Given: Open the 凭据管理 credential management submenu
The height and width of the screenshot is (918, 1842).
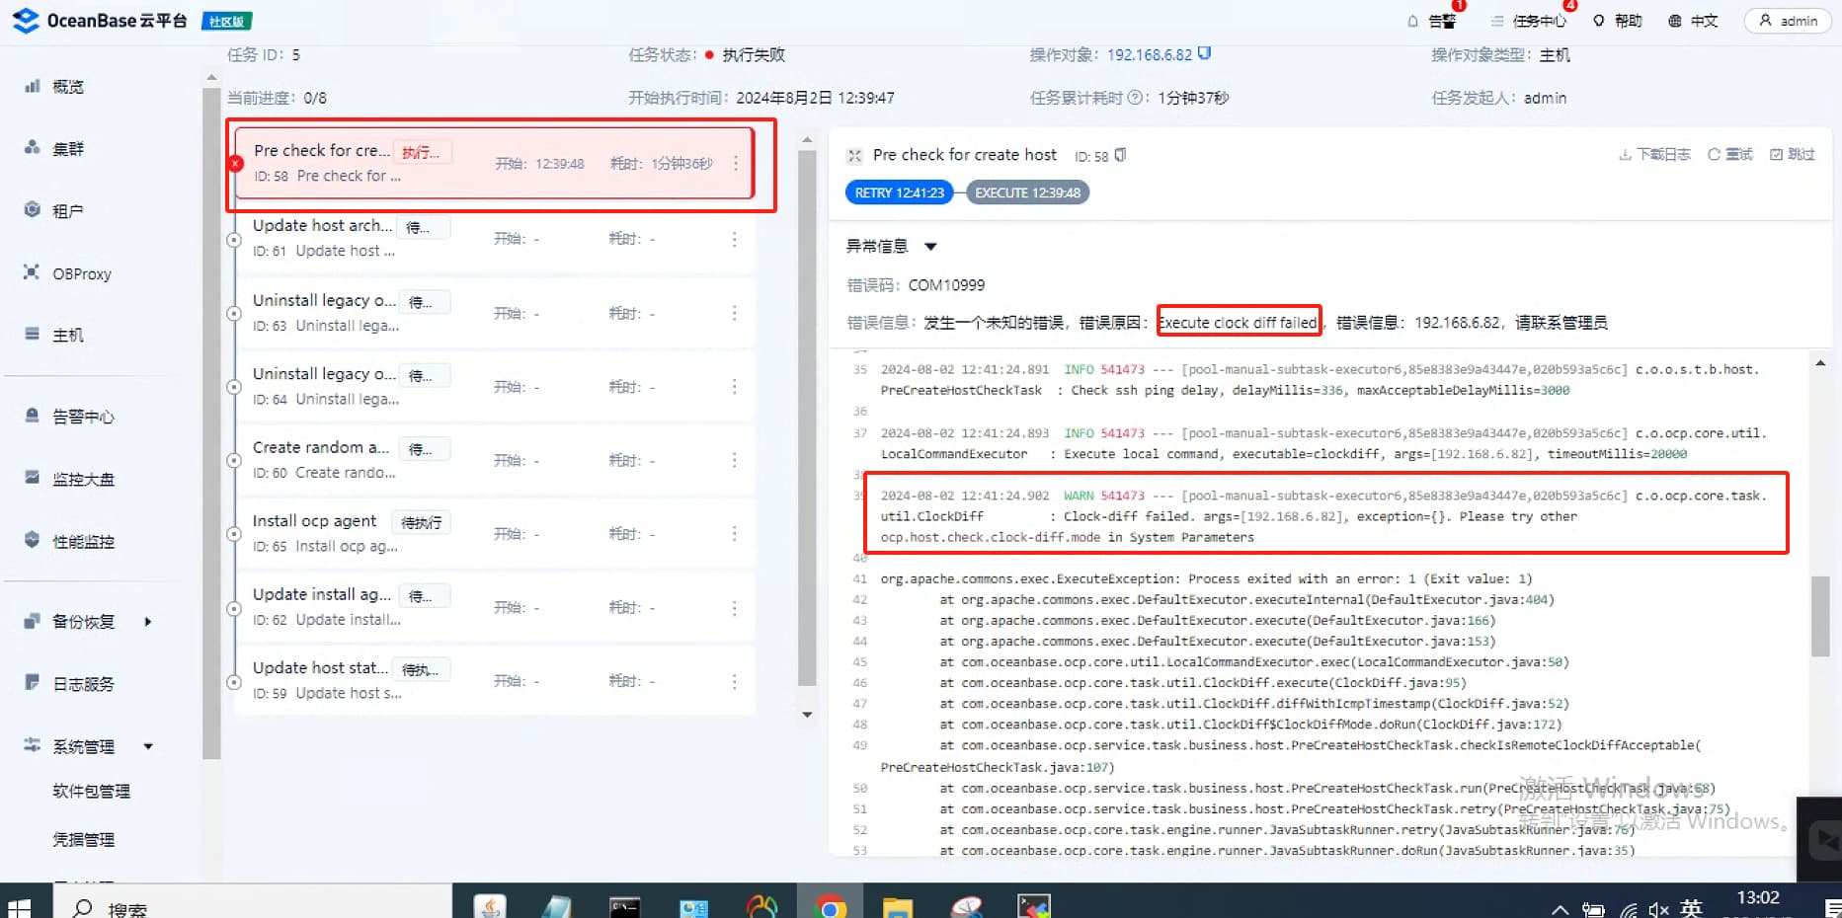Looking at the screenshot, I should (83, 840).
